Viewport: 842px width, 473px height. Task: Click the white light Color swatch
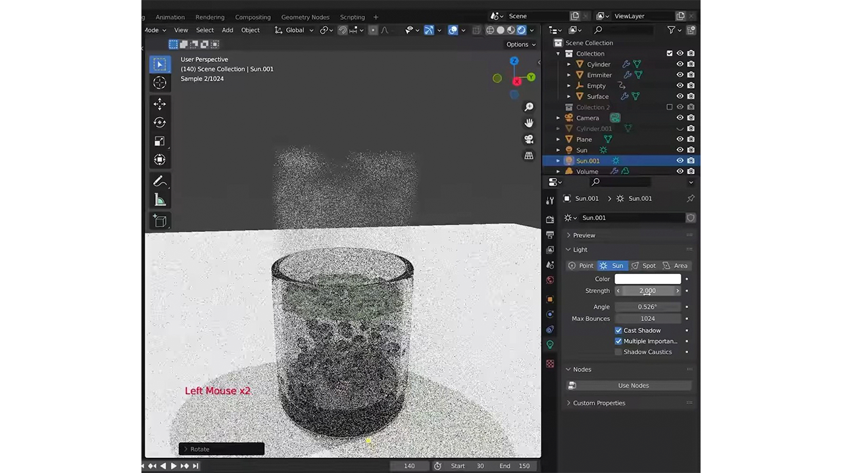(x=647, y=279)
